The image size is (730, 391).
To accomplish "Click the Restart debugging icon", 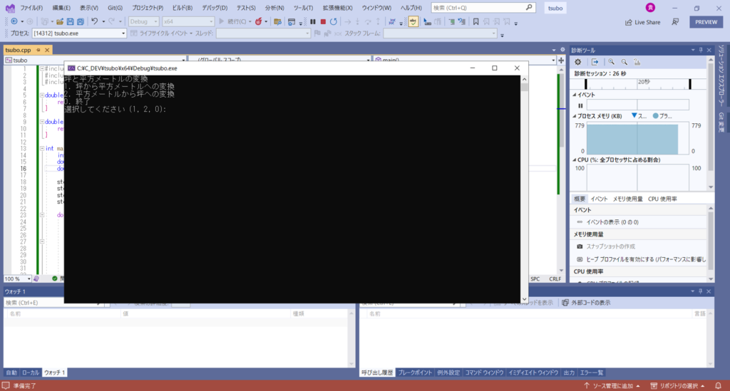I will [334, 21].
